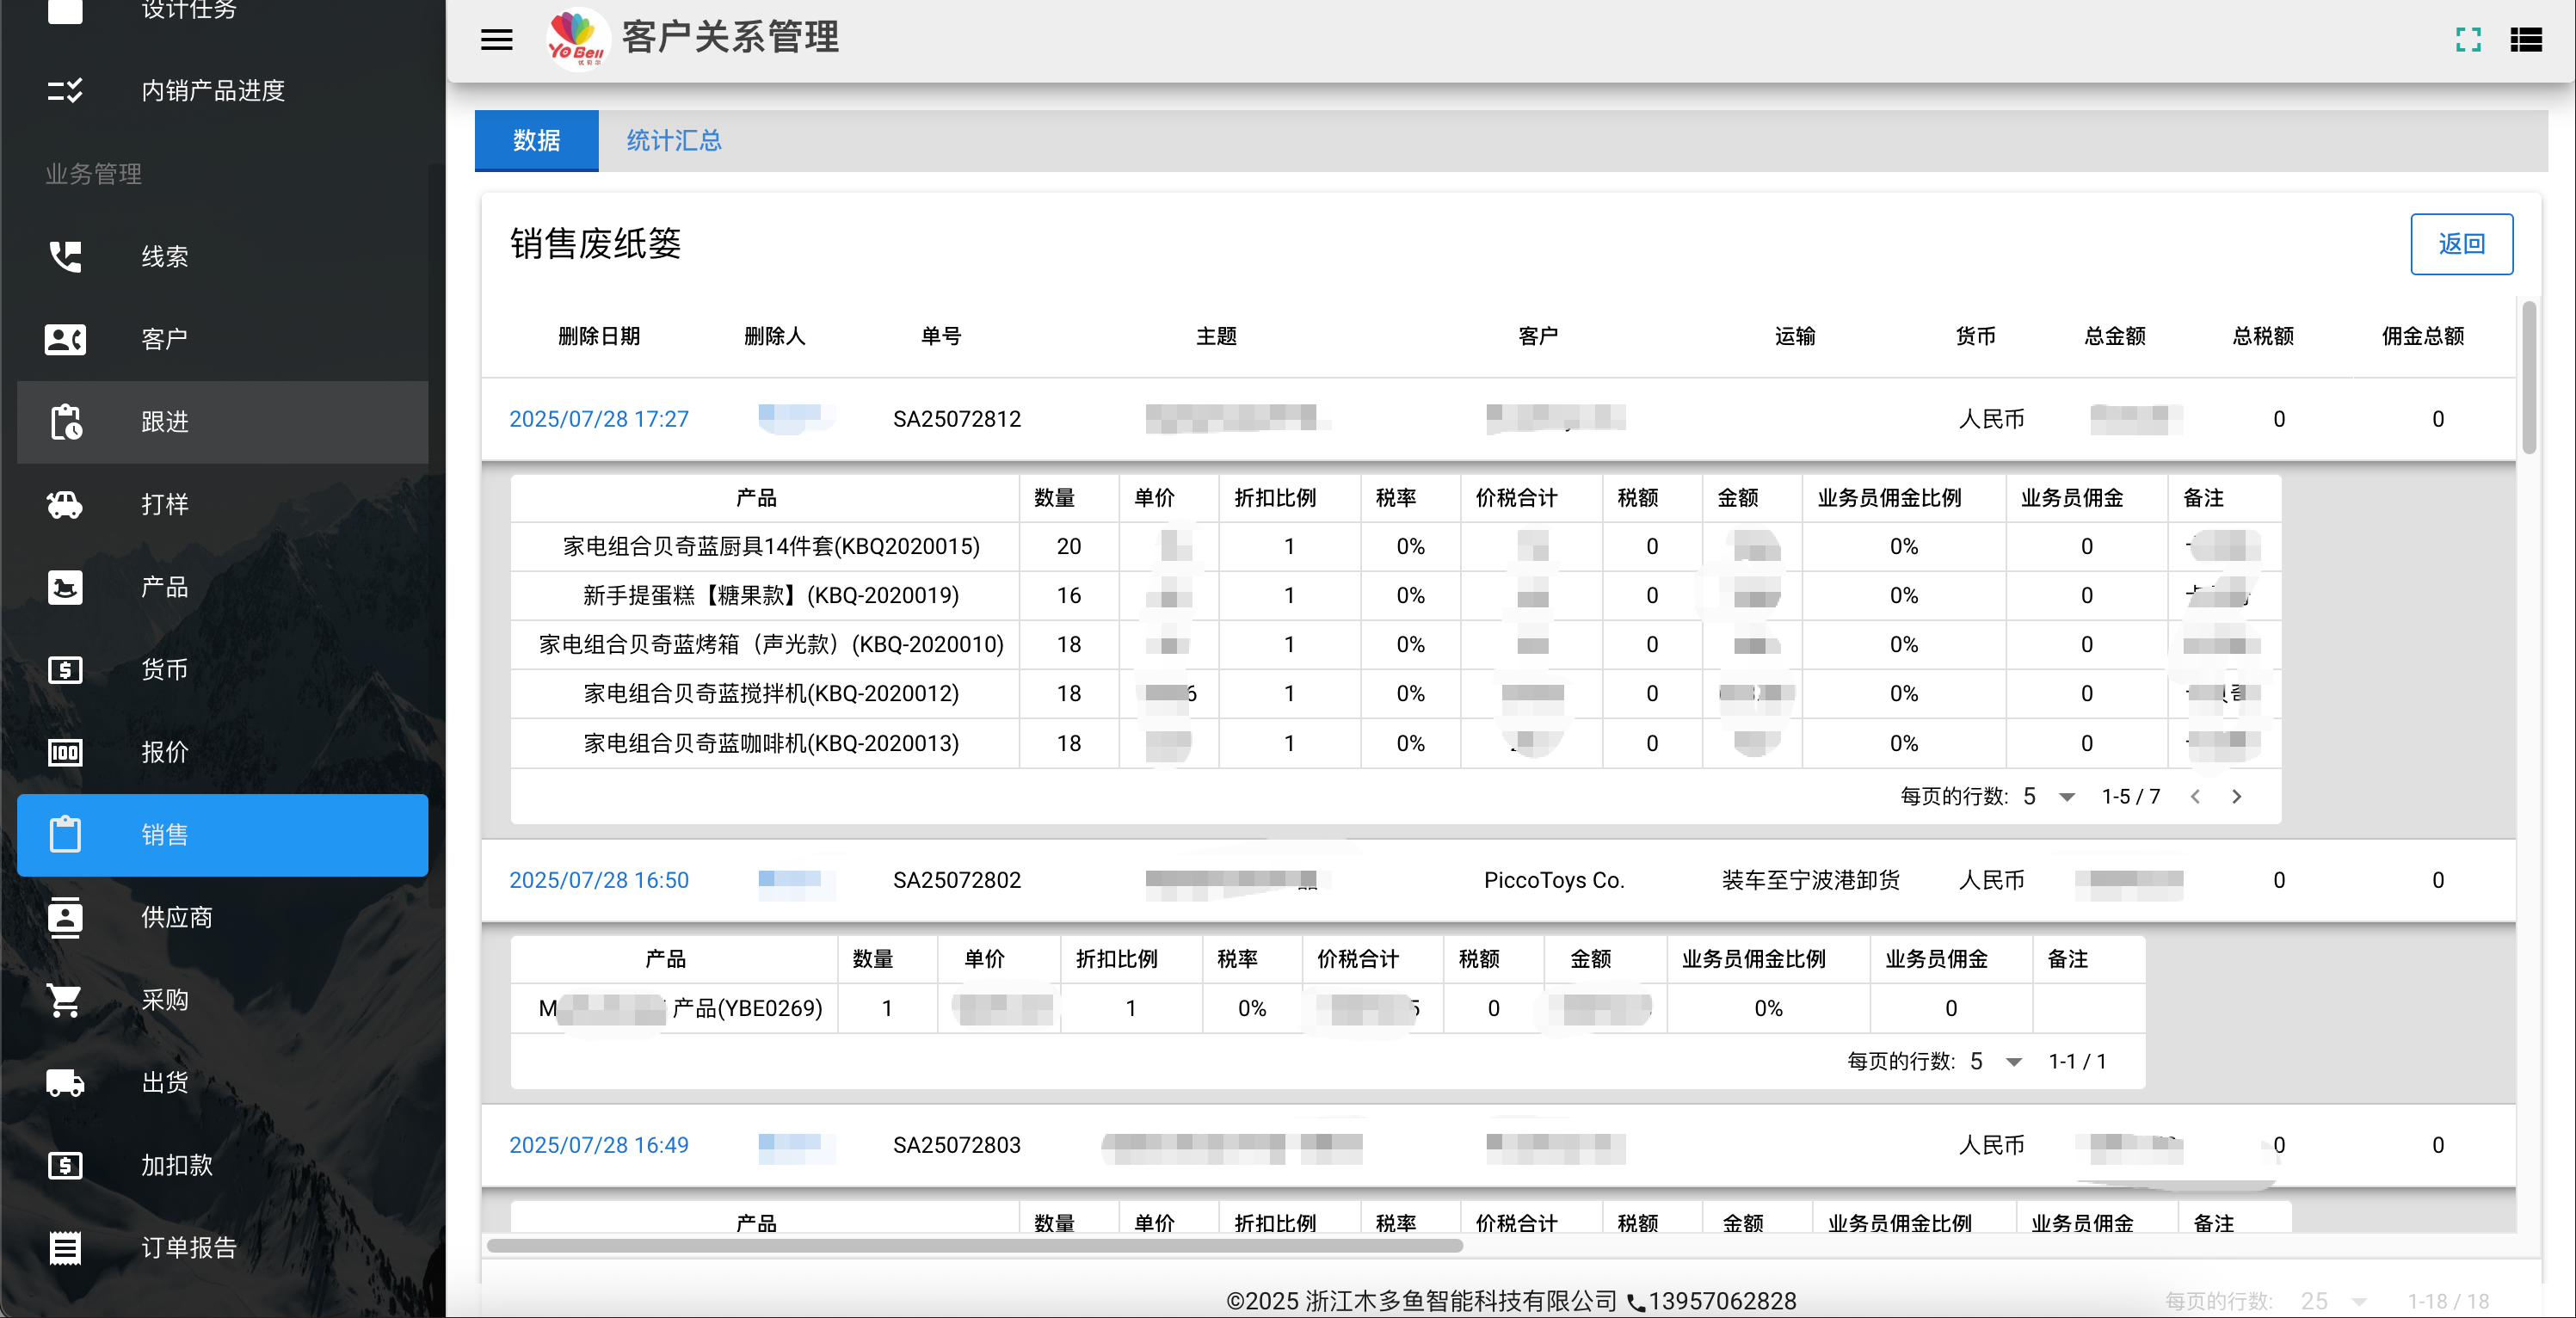Toggle fullscreen mode icon
Screen dimensions: 2576x1318
click(x=2468, y=40)
